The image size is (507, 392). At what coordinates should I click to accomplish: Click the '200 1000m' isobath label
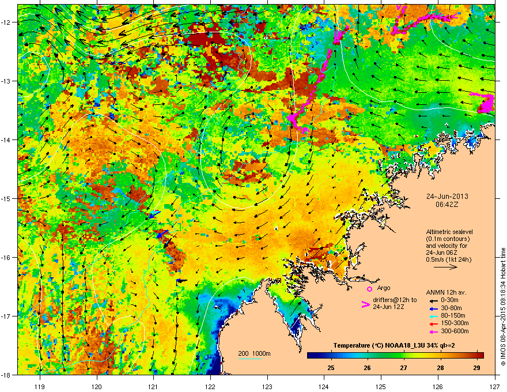tap(255, 353)
